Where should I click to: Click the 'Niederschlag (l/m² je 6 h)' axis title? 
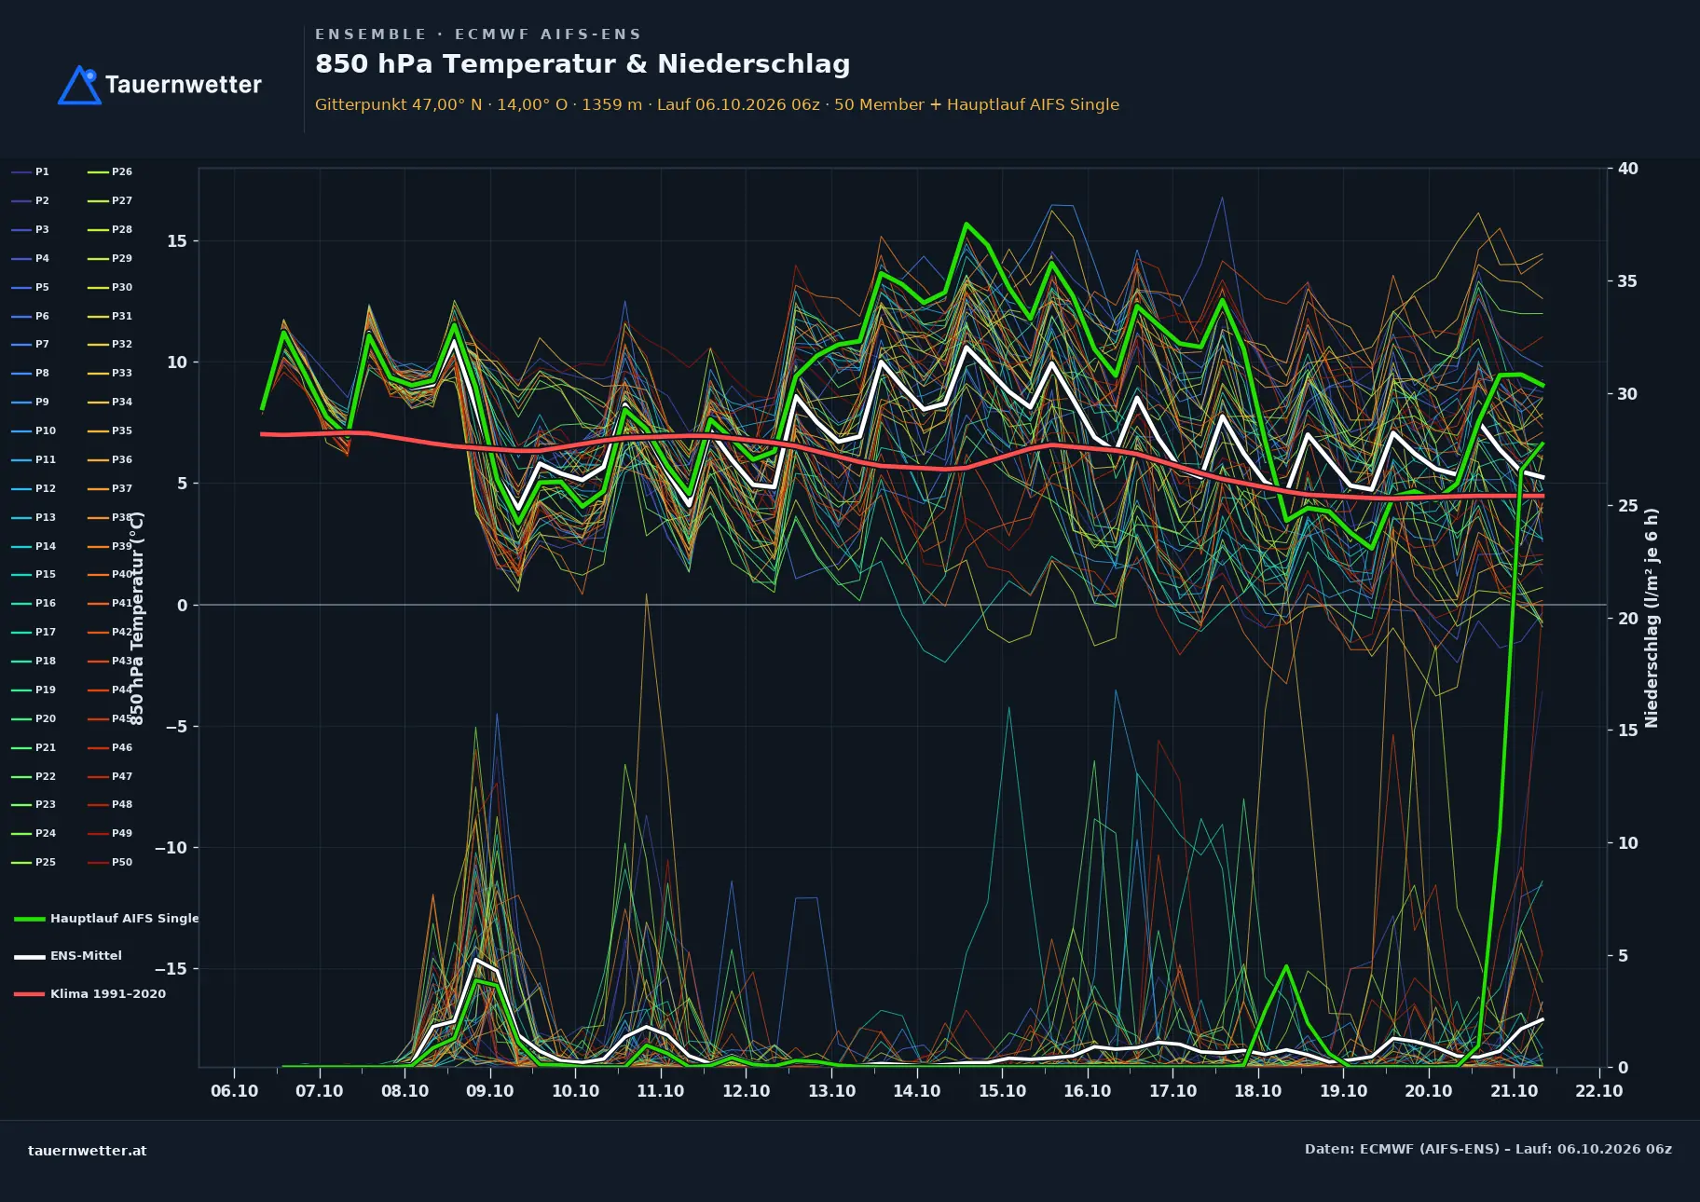click(x=1652, y=618)
